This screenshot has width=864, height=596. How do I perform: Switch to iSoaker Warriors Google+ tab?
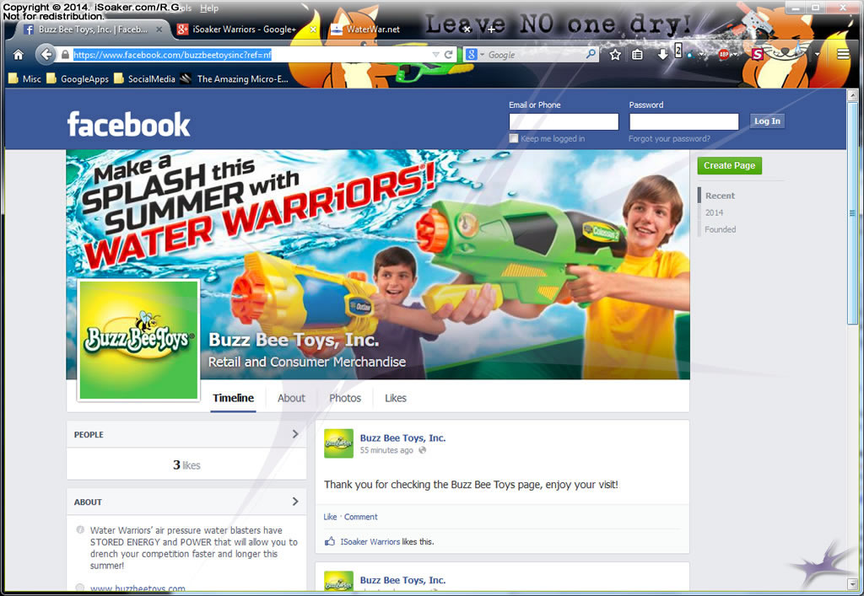pos(244,30)
